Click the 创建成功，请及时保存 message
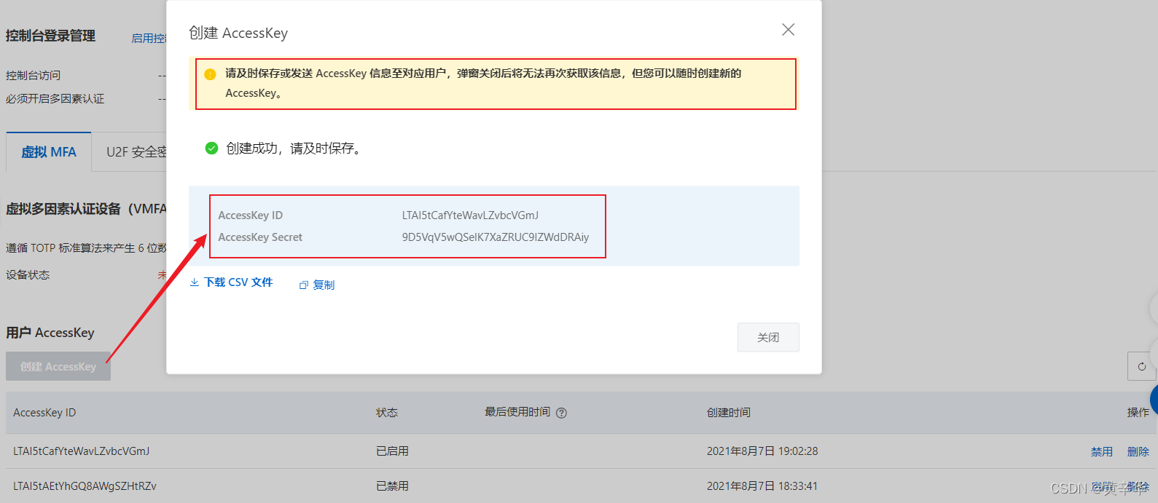1158x503 pixels. pos(294,148)
